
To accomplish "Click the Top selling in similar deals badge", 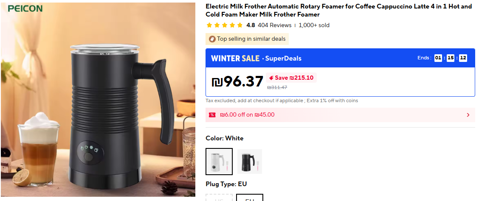I will click(247, 39).
